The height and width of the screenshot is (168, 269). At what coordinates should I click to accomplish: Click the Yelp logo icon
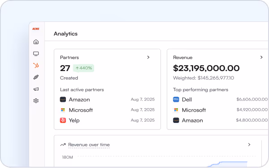pyautogui.click(x=63, y=120)
